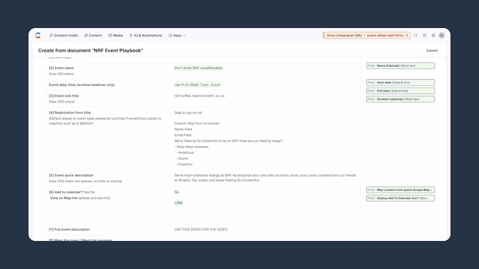The height and width of the screenshot is (269, 479).
Task: Click the "Feeling So Contentful" italic phrase
Action: [201, 141]
